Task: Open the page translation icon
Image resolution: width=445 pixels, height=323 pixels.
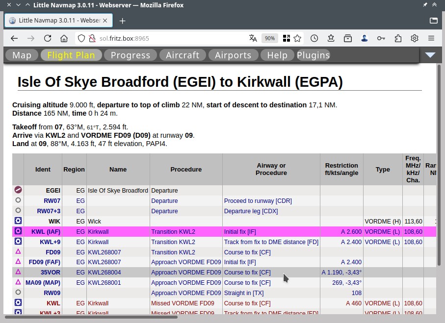Action: point(253,38)
